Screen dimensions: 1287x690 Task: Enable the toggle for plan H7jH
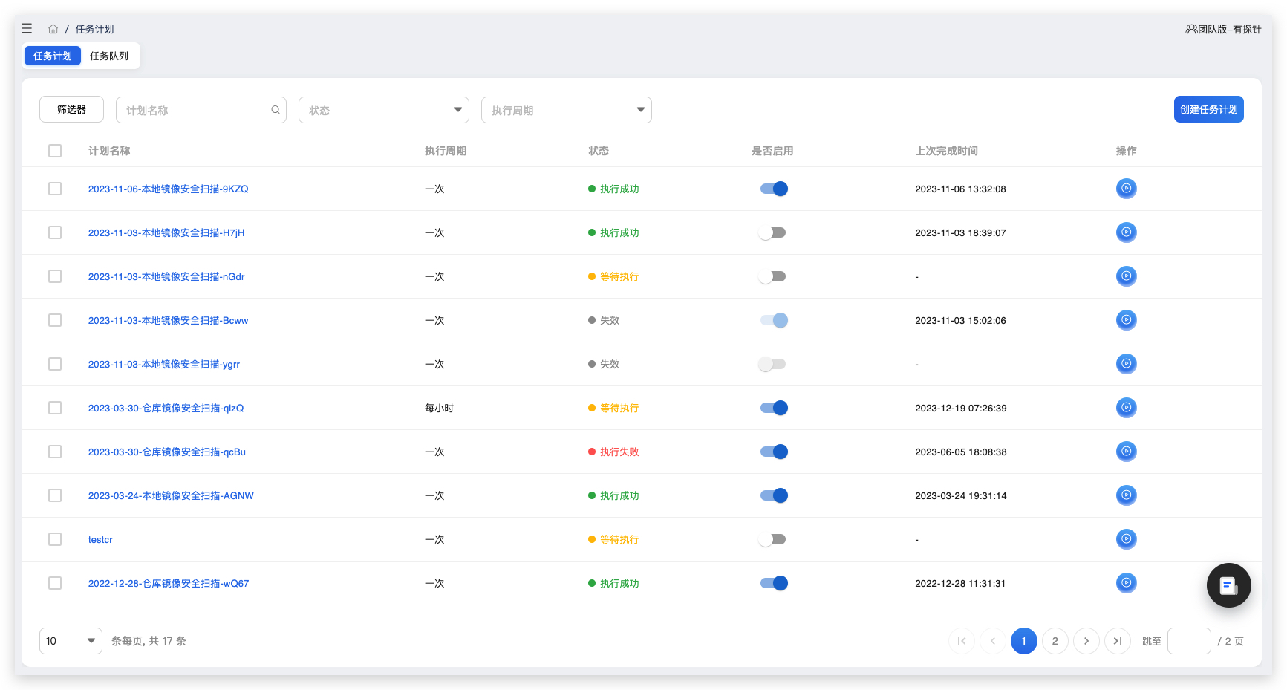[x=772, y=232]
